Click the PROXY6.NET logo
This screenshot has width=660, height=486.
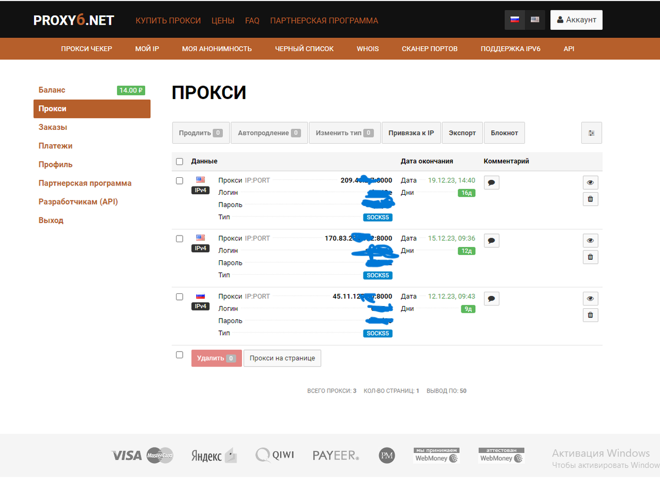point(74,20)
